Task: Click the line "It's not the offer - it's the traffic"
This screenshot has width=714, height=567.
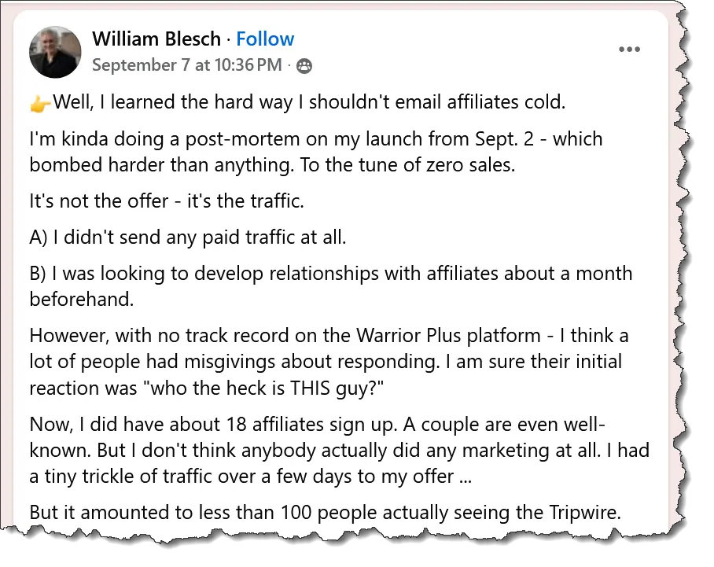Action: (x=166, y=201)
